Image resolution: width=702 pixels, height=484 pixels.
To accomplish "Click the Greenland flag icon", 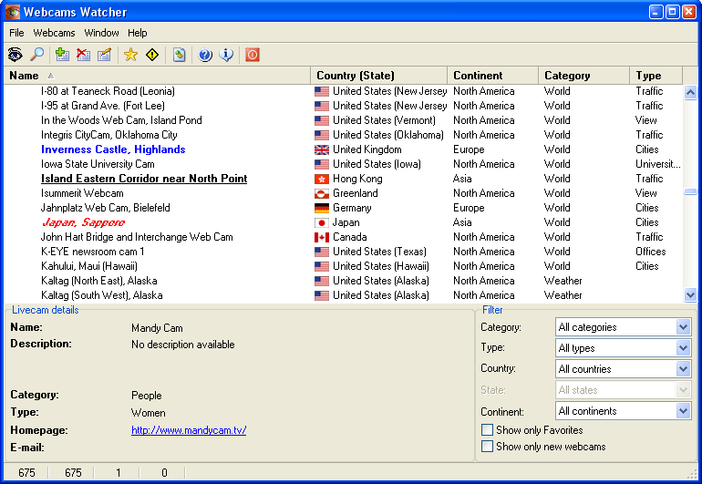I will coord(322,194).
